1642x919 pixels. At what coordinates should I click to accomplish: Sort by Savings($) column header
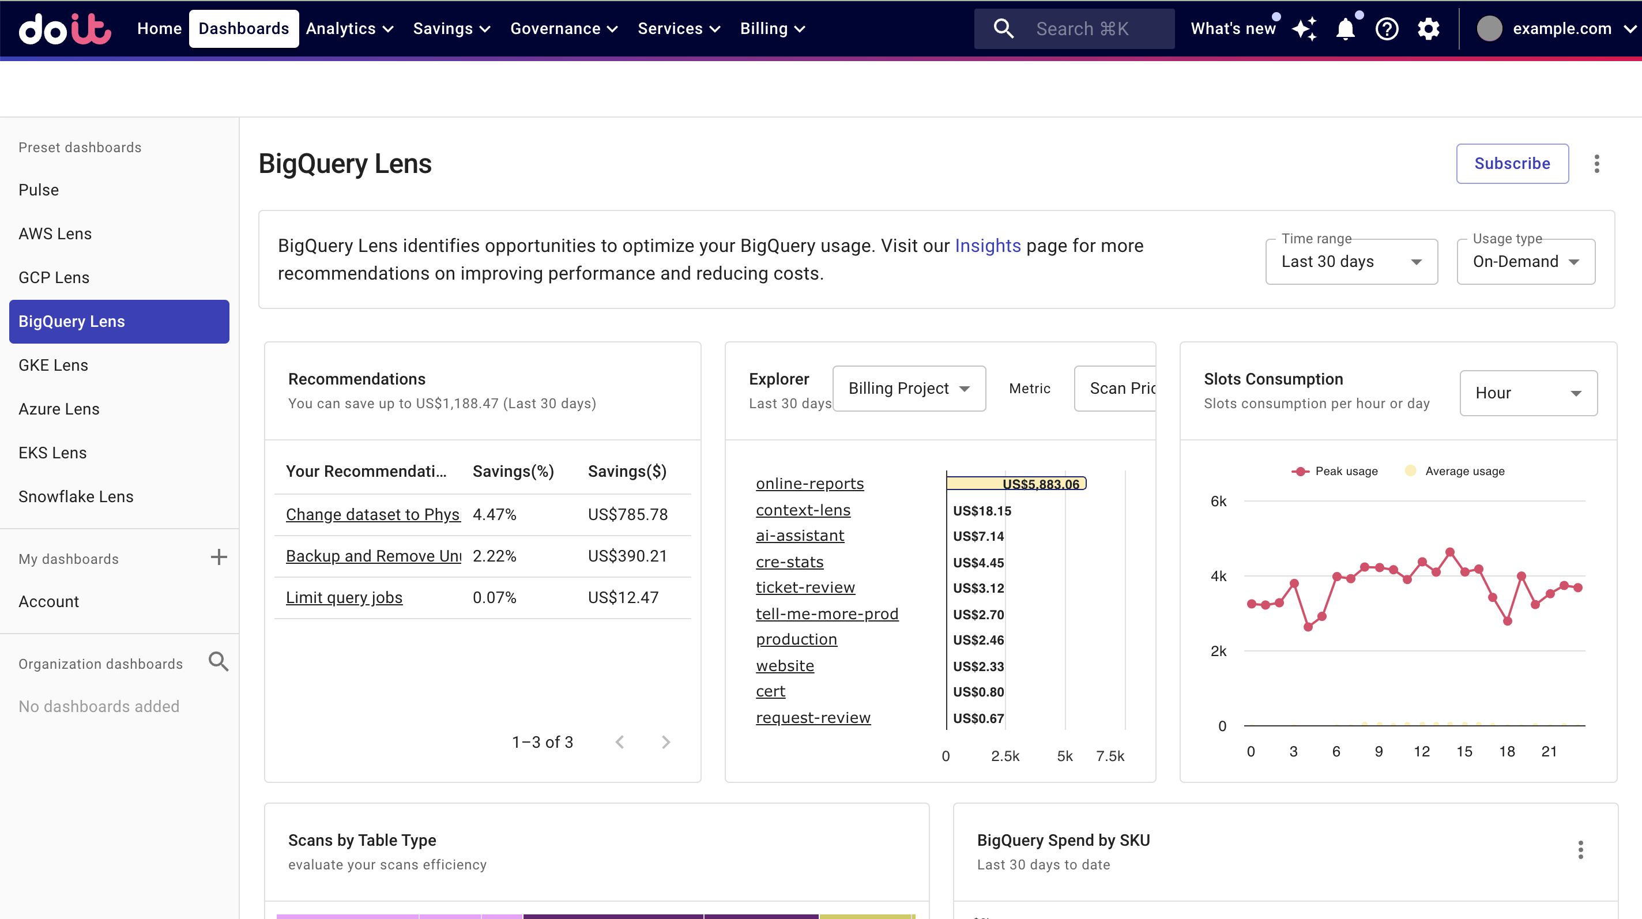(627, 472)
